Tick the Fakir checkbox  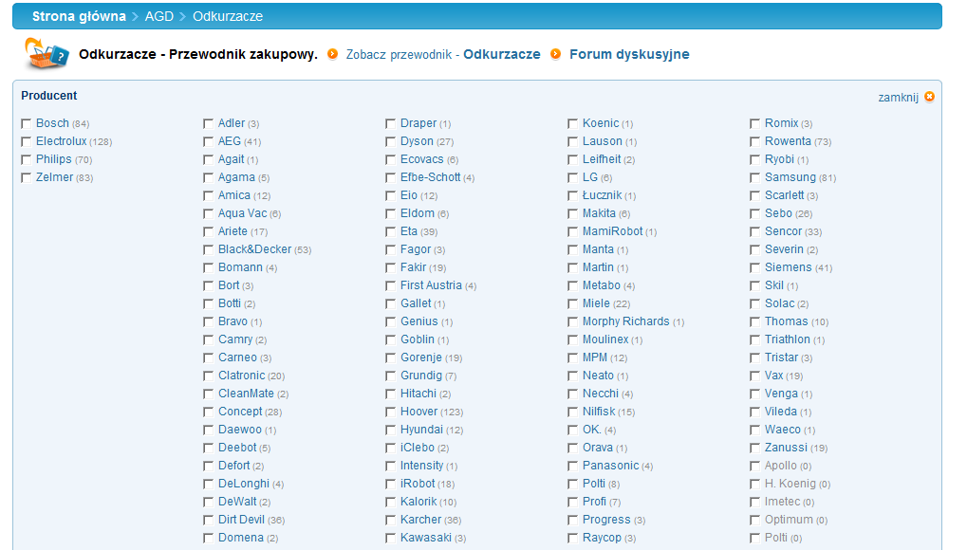390,267
